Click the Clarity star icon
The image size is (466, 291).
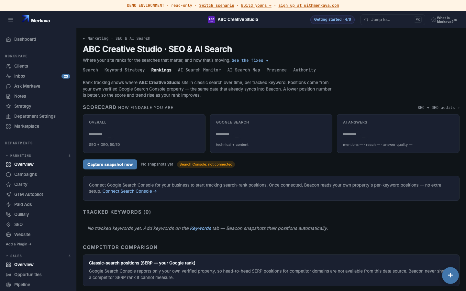(8, 185)
